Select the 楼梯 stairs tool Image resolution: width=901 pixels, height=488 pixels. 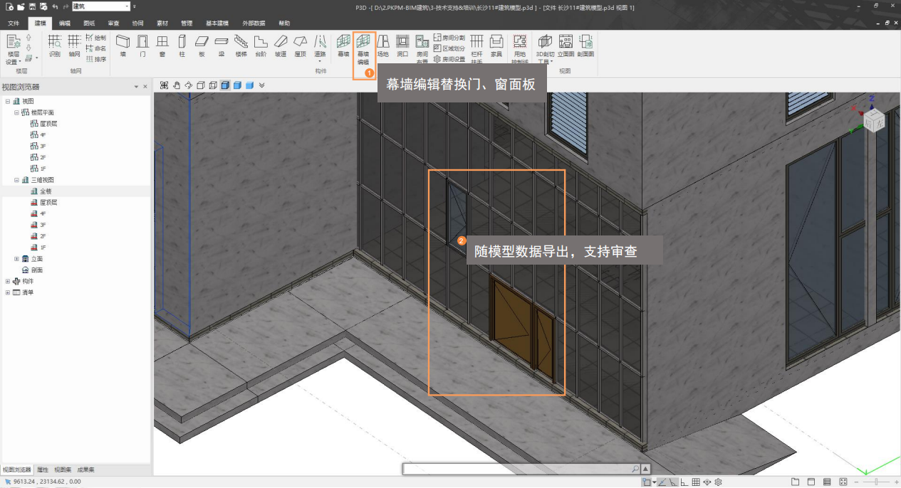point(241,46)
